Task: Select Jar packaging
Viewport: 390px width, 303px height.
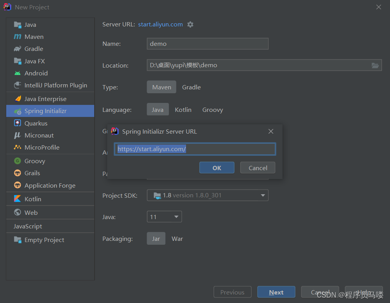Action: 156,239
